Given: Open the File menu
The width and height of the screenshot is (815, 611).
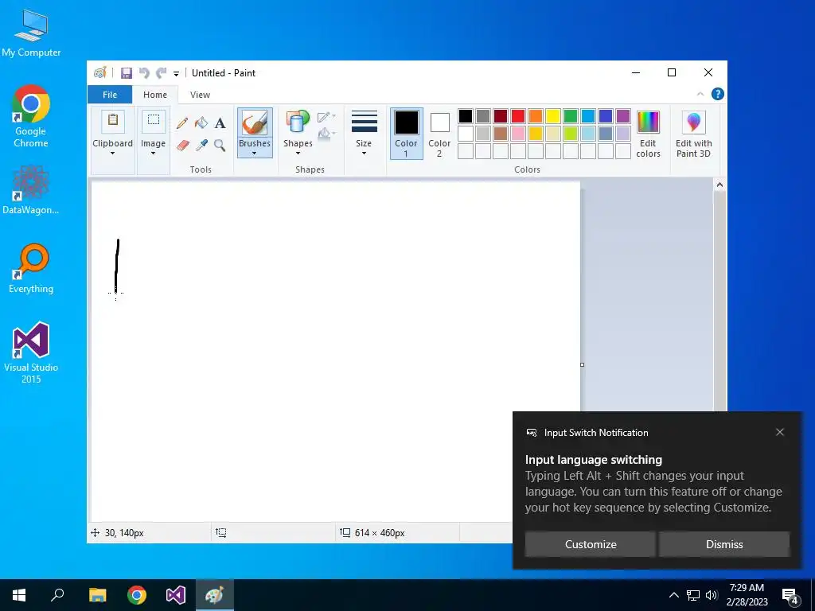Looking at the screenshot, I should [x=110, y=95].
